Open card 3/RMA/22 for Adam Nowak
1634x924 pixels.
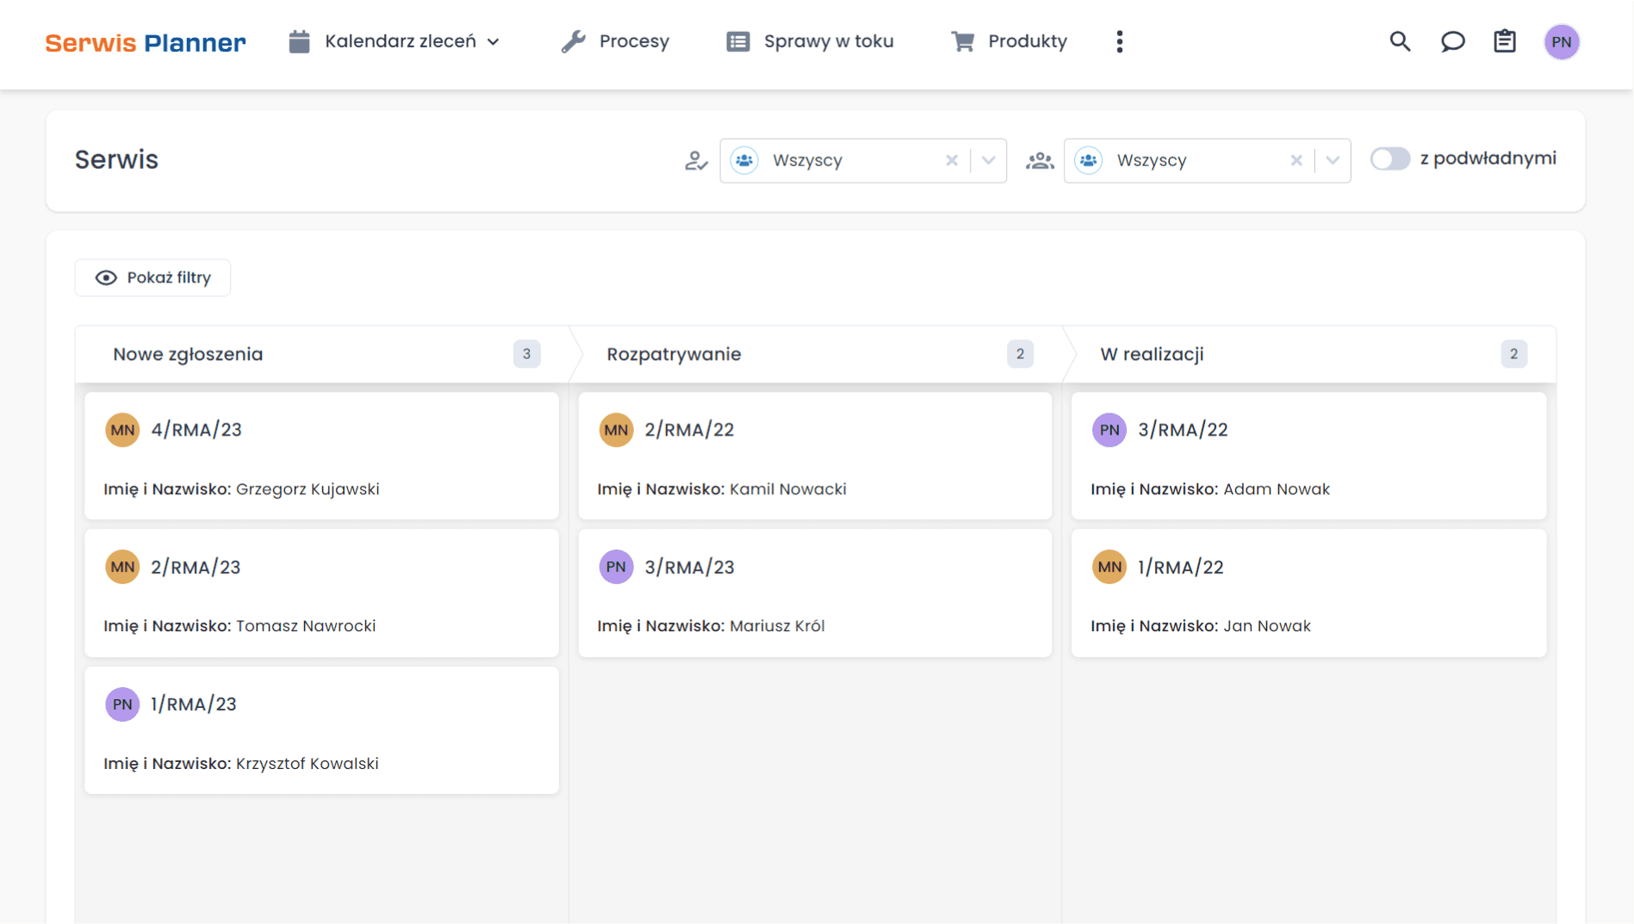[1308, 456]
